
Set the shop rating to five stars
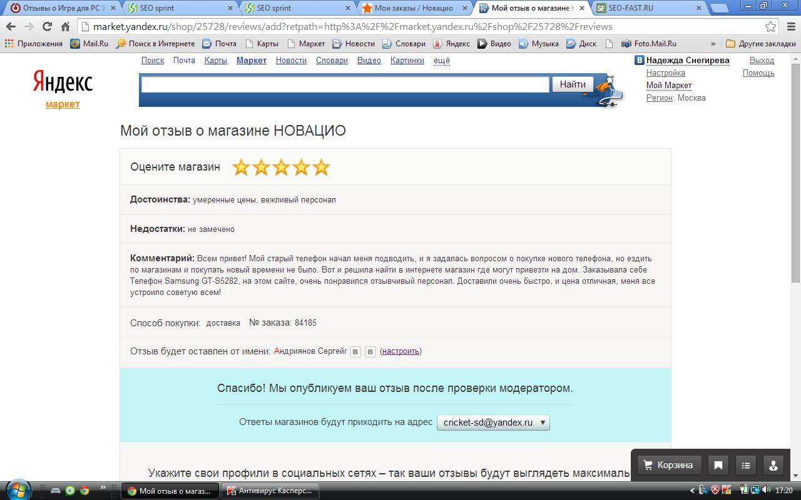tap(321, 167)
